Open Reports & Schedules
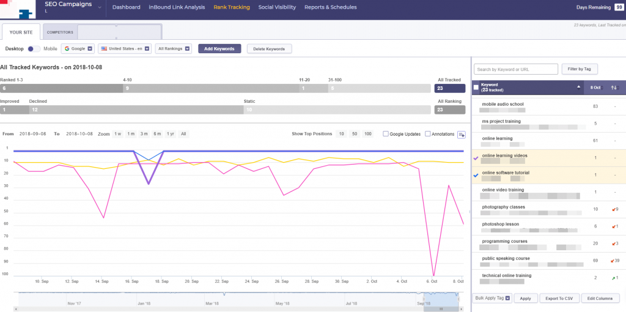Screen dimensions: 626x312 pyautogui.click(x=331, y=7)
